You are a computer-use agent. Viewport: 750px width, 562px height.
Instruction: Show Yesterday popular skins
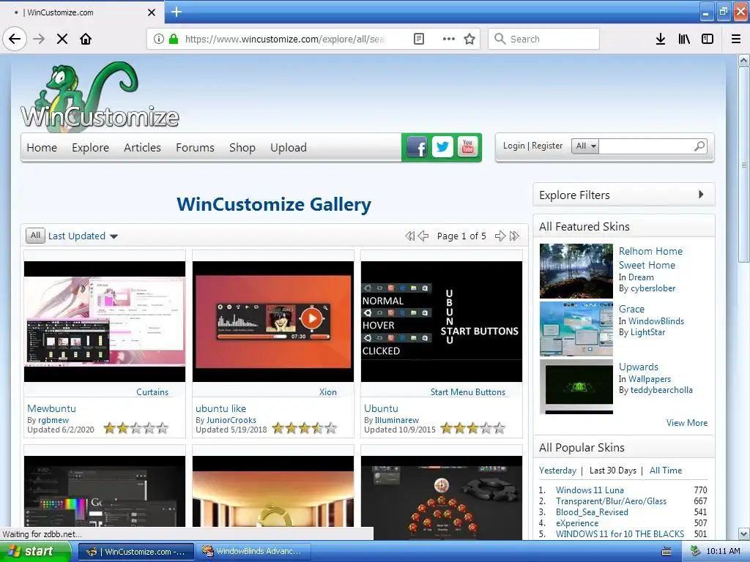(x=557, y=471)
